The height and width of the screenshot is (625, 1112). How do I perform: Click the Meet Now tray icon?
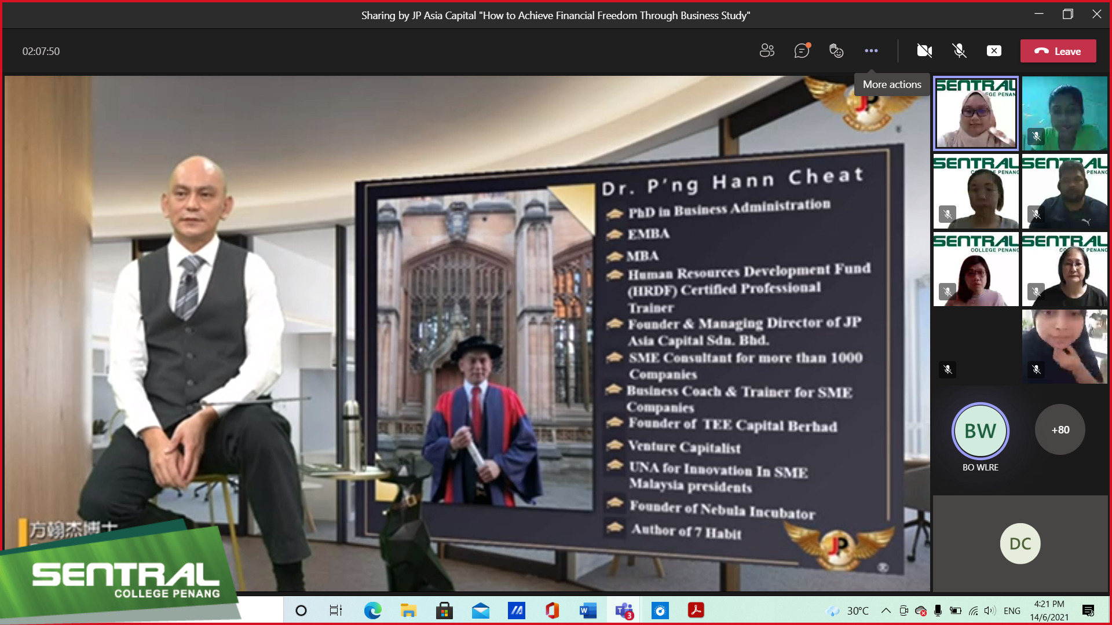[x=904, y=611]
